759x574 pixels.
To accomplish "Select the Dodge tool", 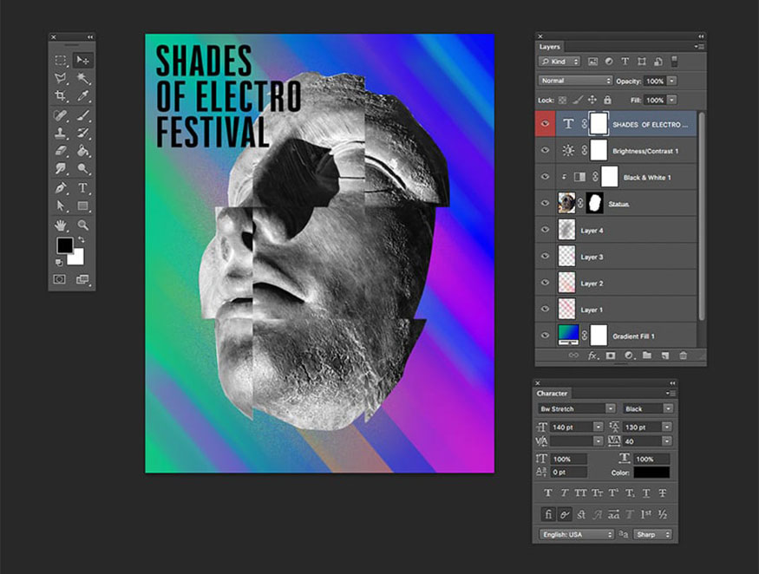I will [x=82, y=168].
